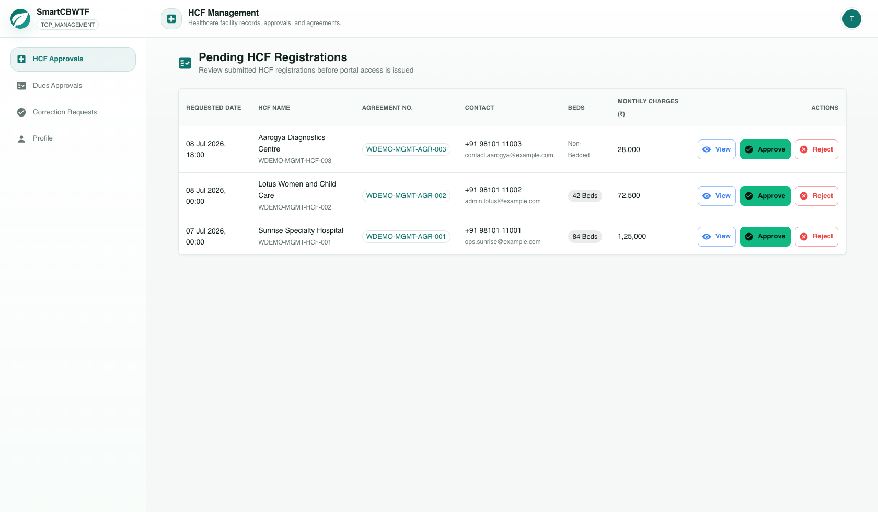Click the SmartCBWTF app name

(63, 12)
